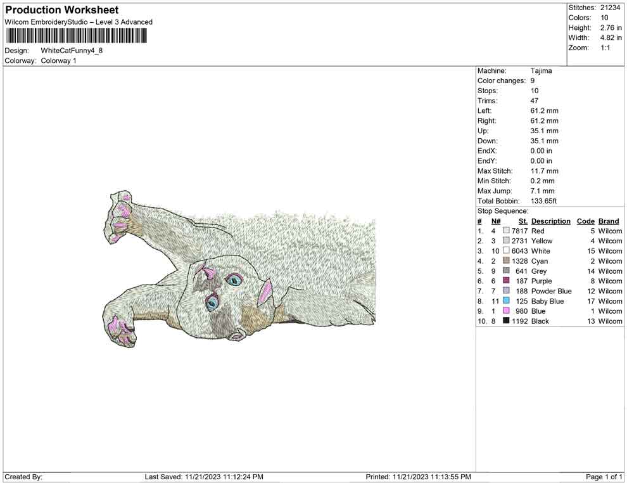Click the Zoom 1:1 value

[x=605, y=48]
